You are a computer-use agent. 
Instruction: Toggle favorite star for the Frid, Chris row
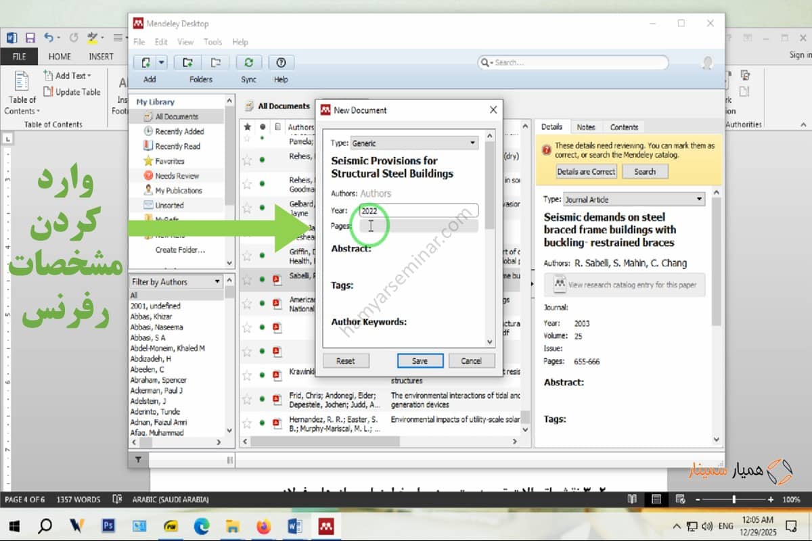[x=247, y=400]
